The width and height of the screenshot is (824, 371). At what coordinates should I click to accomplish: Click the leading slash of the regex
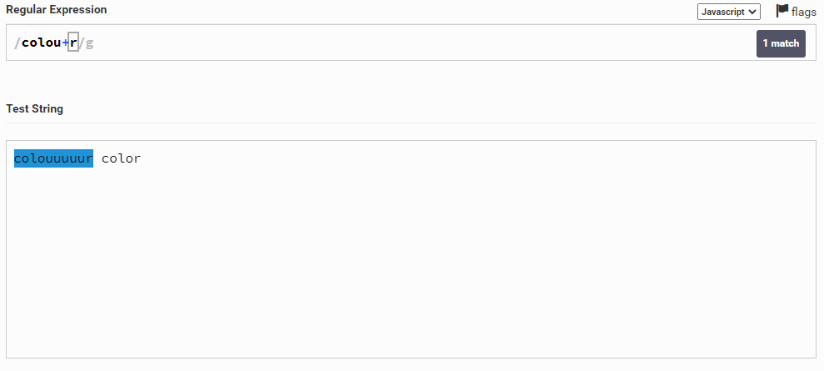(17, 43)
